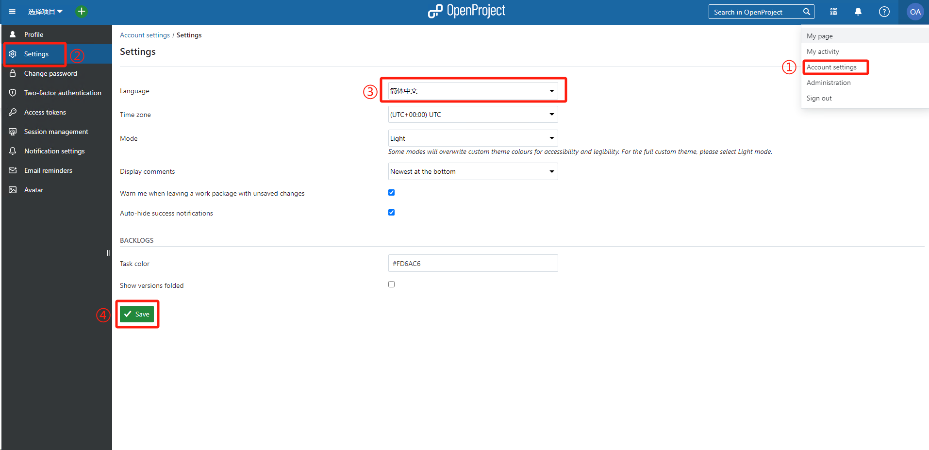Click the OA user avatar

pos(915,12)
